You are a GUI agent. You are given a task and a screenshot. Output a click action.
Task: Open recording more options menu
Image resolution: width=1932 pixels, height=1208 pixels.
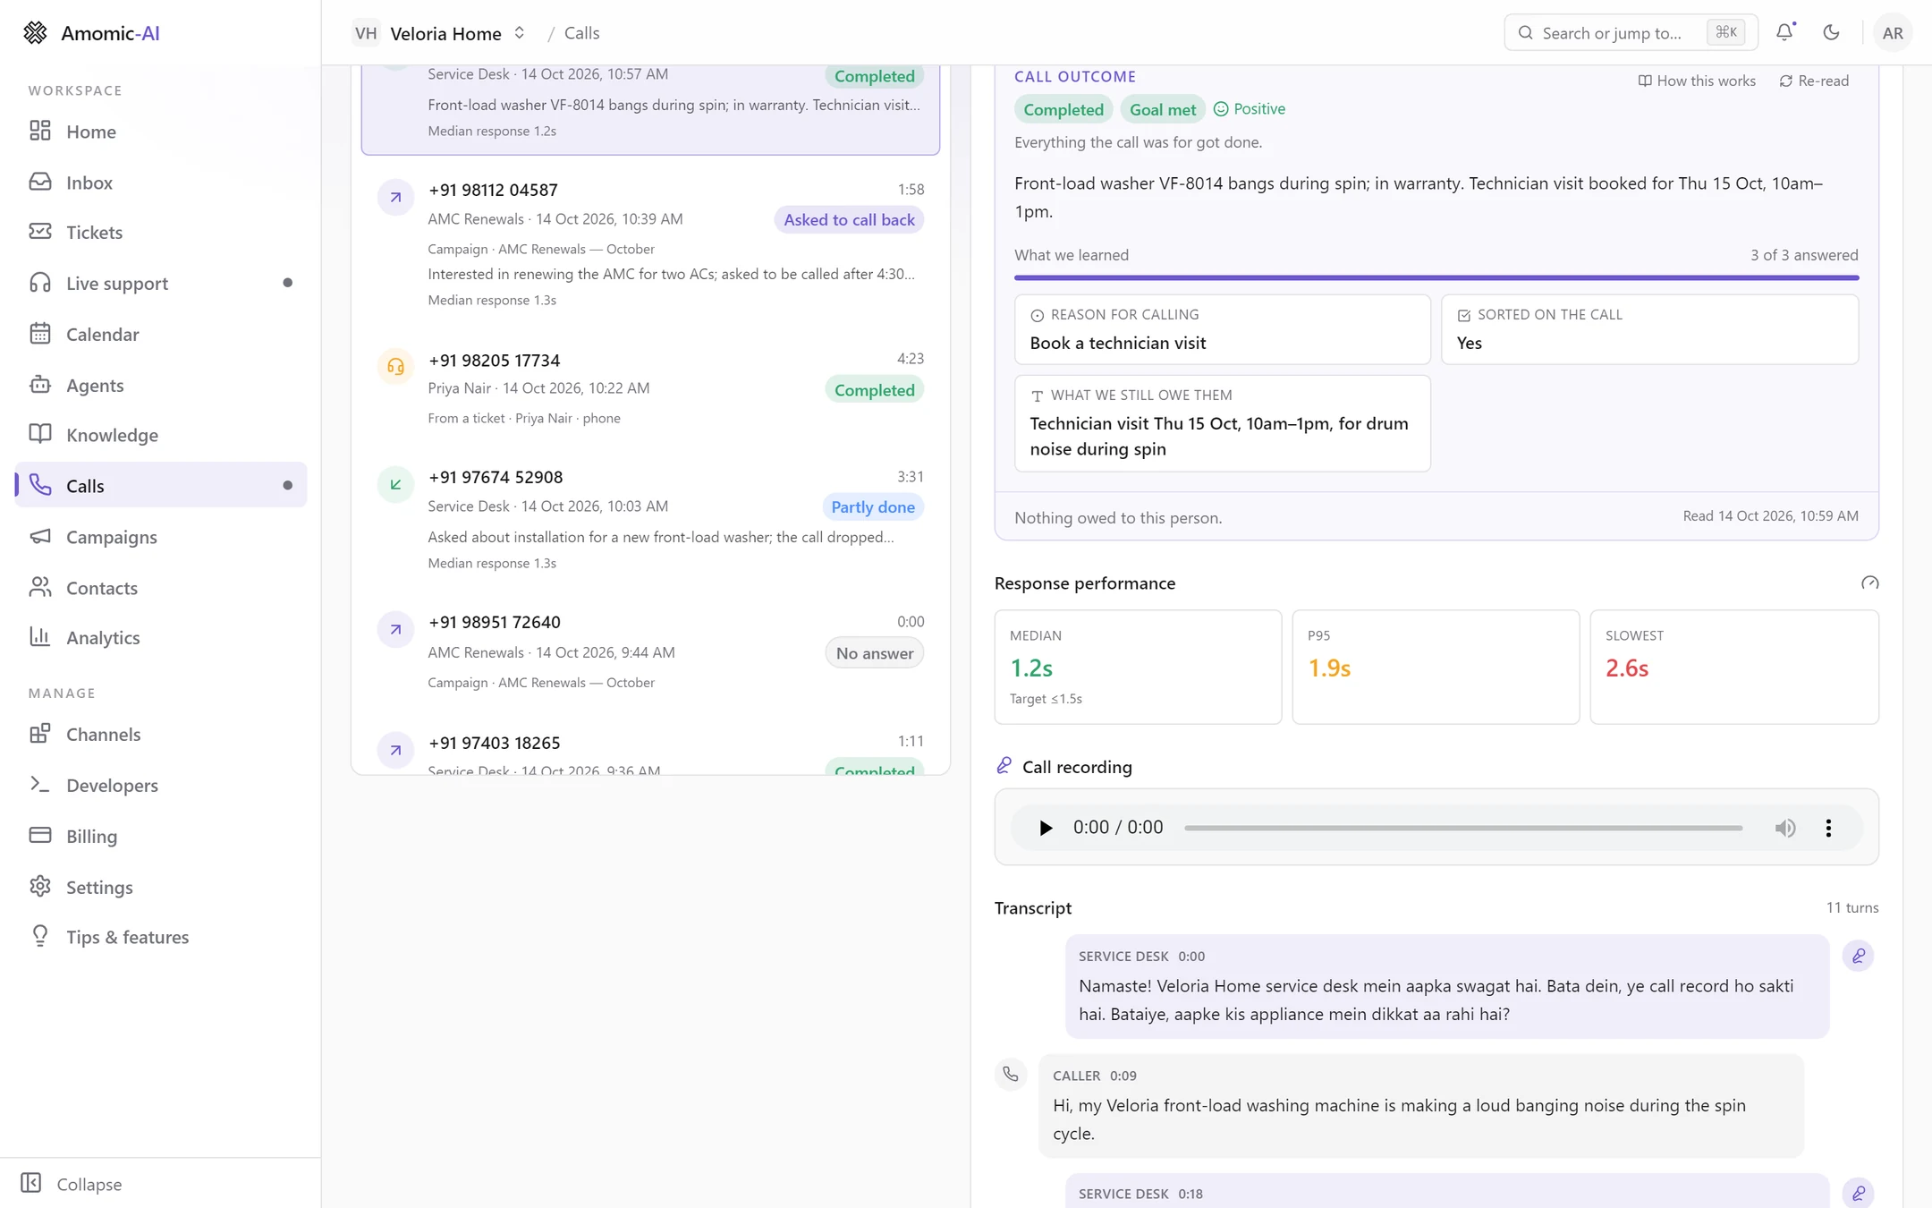1828,828
